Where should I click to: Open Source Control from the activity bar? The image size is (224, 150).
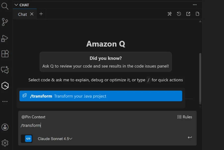pyautogui.click(x=5, y=22)
